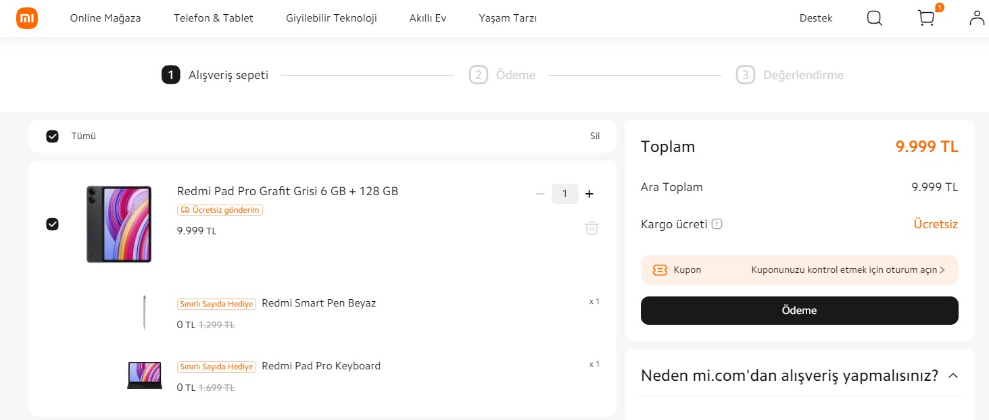Delete Redmi Pad Pro with trash icon
The image size is (989, 420).
(592, 228)
